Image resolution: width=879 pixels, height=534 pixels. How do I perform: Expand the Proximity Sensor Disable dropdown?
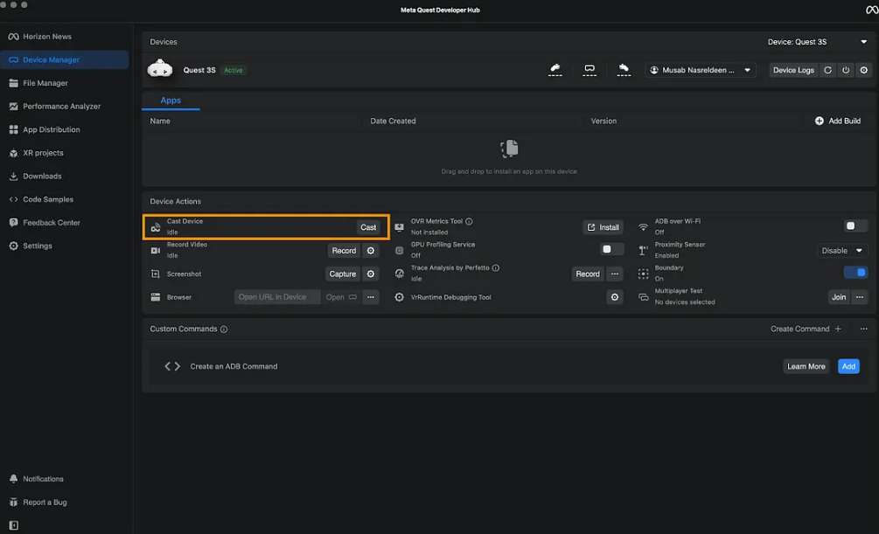842,251
